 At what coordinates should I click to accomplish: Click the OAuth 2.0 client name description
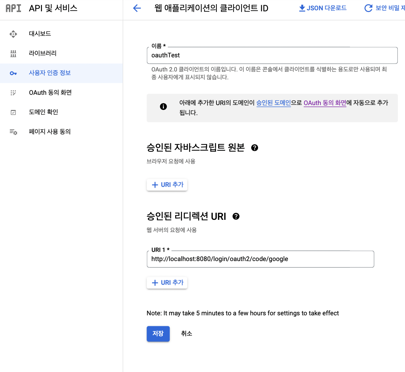[269, 73]
